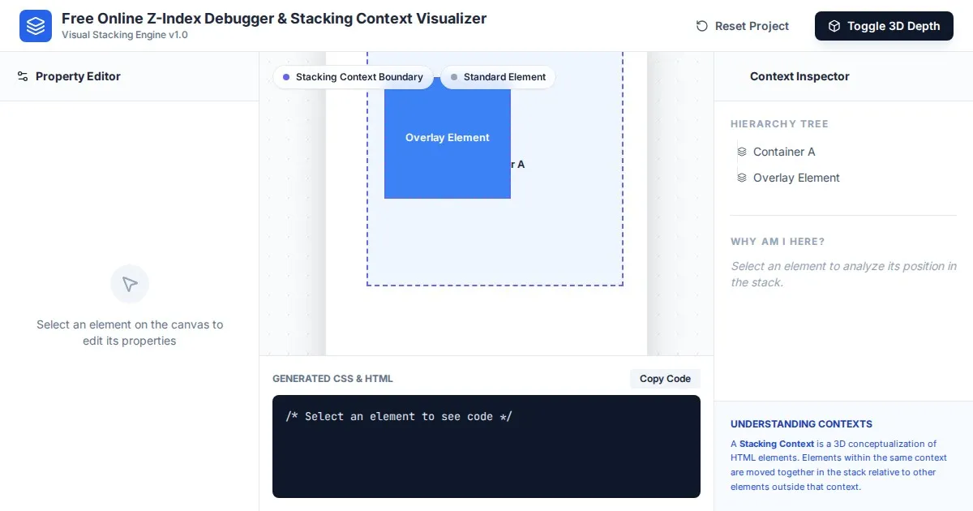Click the layers icon beside Overlay Element in tree

pos(742,178)
